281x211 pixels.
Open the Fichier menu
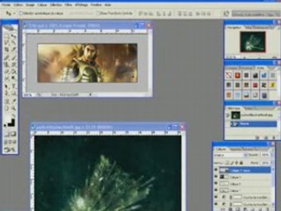(x=6, y=5)
